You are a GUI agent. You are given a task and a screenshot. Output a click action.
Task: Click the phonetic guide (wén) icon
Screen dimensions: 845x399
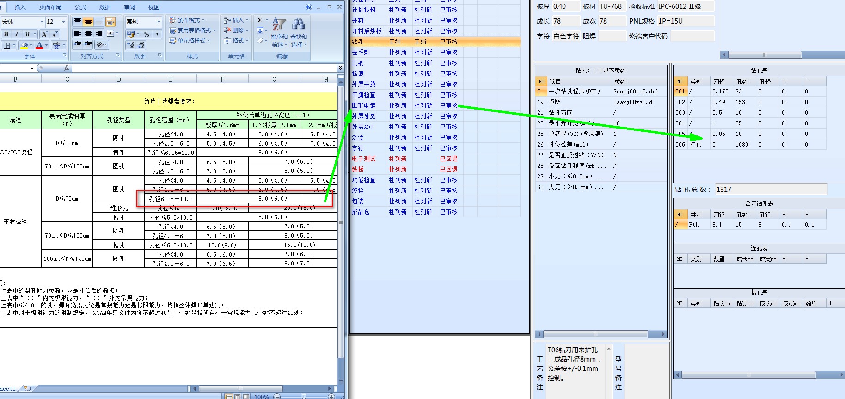[x=56, y=45]
